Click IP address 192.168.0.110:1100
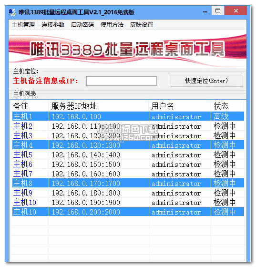This screenshot has height=267, width=256. tap(86, 126)
